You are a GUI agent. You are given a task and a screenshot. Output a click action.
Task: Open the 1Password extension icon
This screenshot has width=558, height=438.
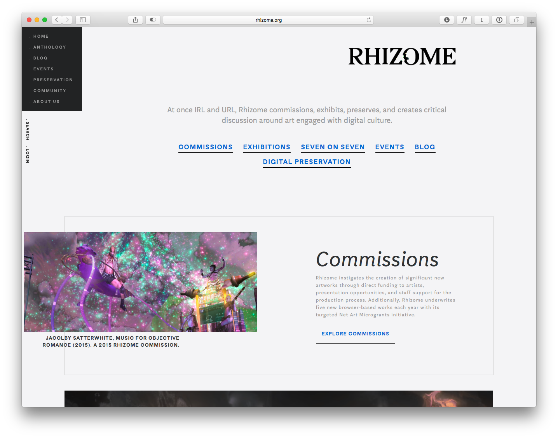pyautogui.click(x=499, y=20)
